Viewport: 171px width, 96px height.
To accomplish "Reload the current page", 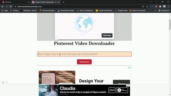I will tap(11, 6).
